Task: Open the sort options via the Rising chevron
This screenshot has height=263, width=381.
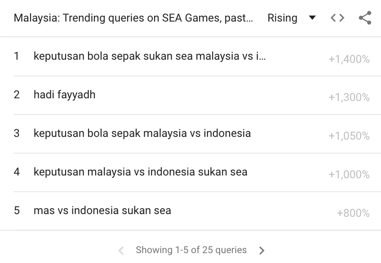Action: coord(312,18)
